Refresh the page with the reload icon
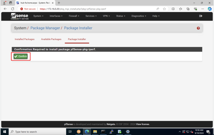This screenshot has height=135, width=214. (x=12, y=9)
